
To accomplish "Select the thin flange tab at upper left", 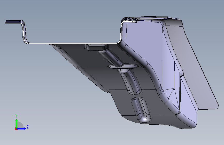I will point(14,22).
